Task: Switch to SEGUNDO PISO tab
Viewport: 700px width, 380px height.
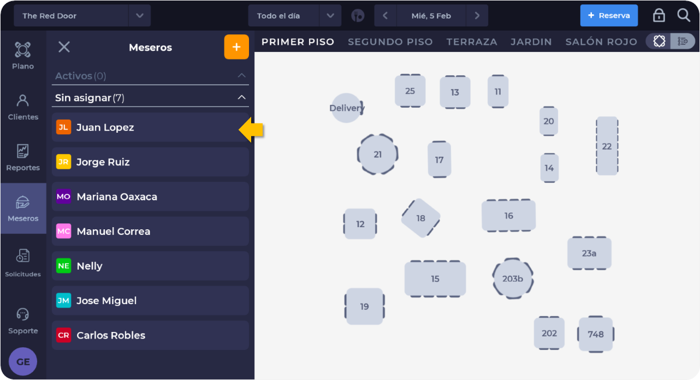Action: pos(390,41)
